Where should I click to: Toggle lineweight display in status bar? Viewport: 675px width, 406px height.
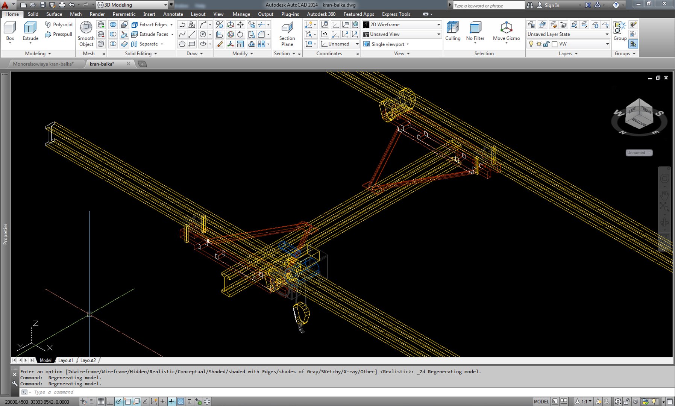pos(171,401)
